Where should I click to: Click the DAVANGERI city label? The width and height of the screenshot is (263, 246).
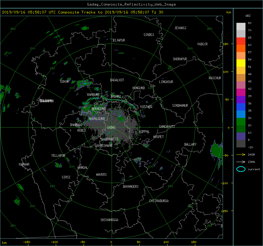(131, 187)
